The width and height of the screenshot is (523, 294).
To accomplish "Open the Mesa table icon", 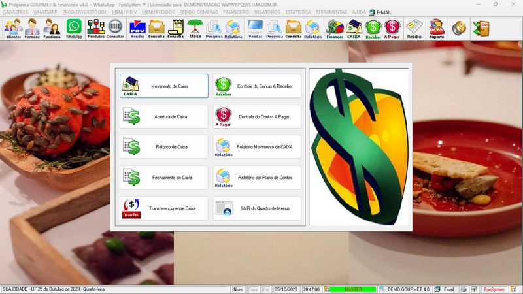I will click(195, 28).
